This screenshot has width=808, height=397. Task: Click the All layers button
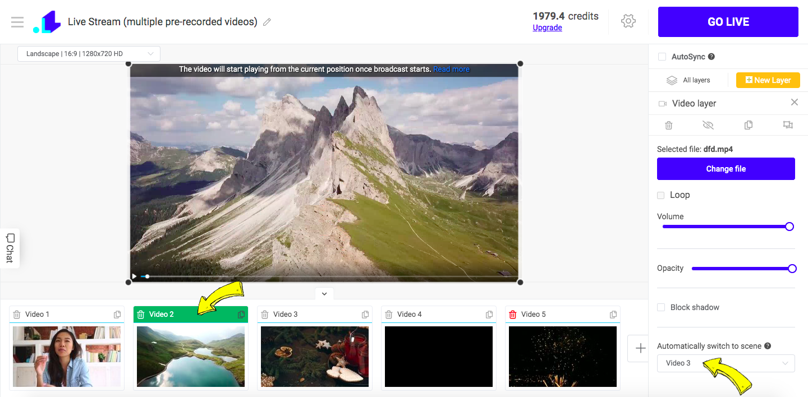click(688, 80)
